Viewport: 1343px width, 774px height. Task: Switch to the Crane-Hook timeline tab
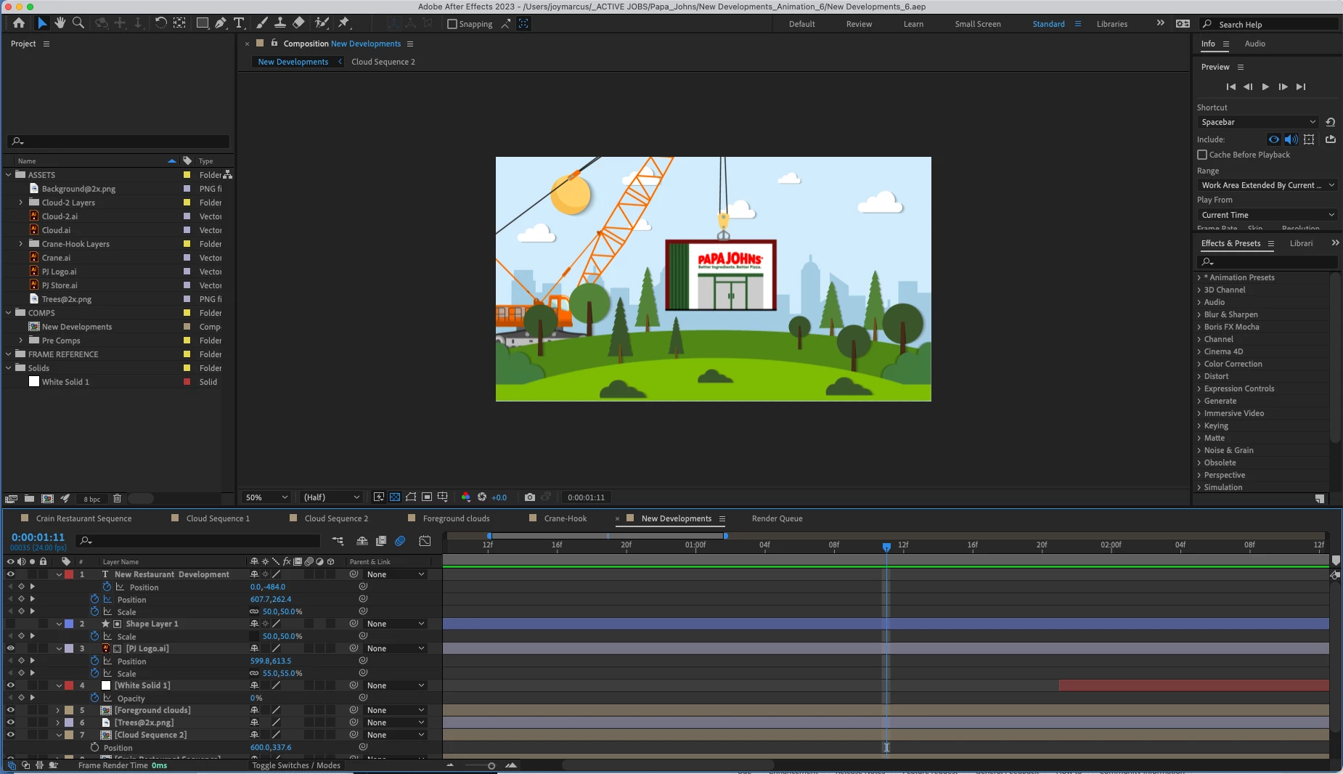(x=566, y=518)
